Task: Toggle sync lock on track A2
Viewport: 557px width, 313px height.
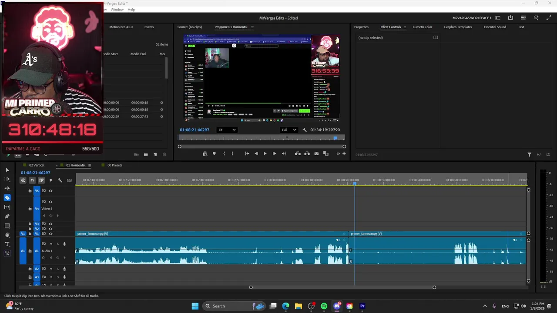Action: [44, 269]
